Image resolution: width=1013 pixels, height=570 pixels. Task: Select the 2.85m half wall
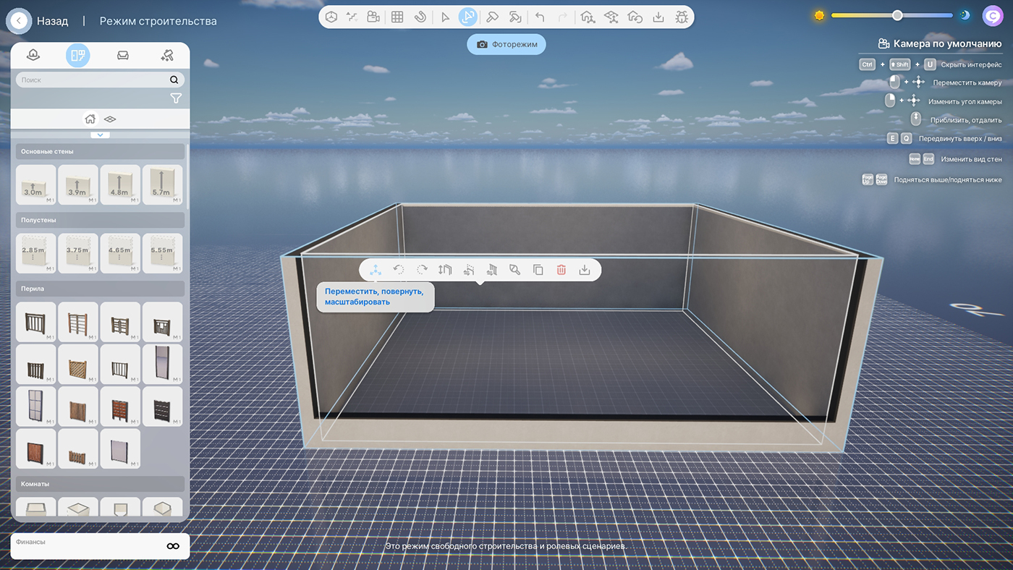(x=36, y=253)
